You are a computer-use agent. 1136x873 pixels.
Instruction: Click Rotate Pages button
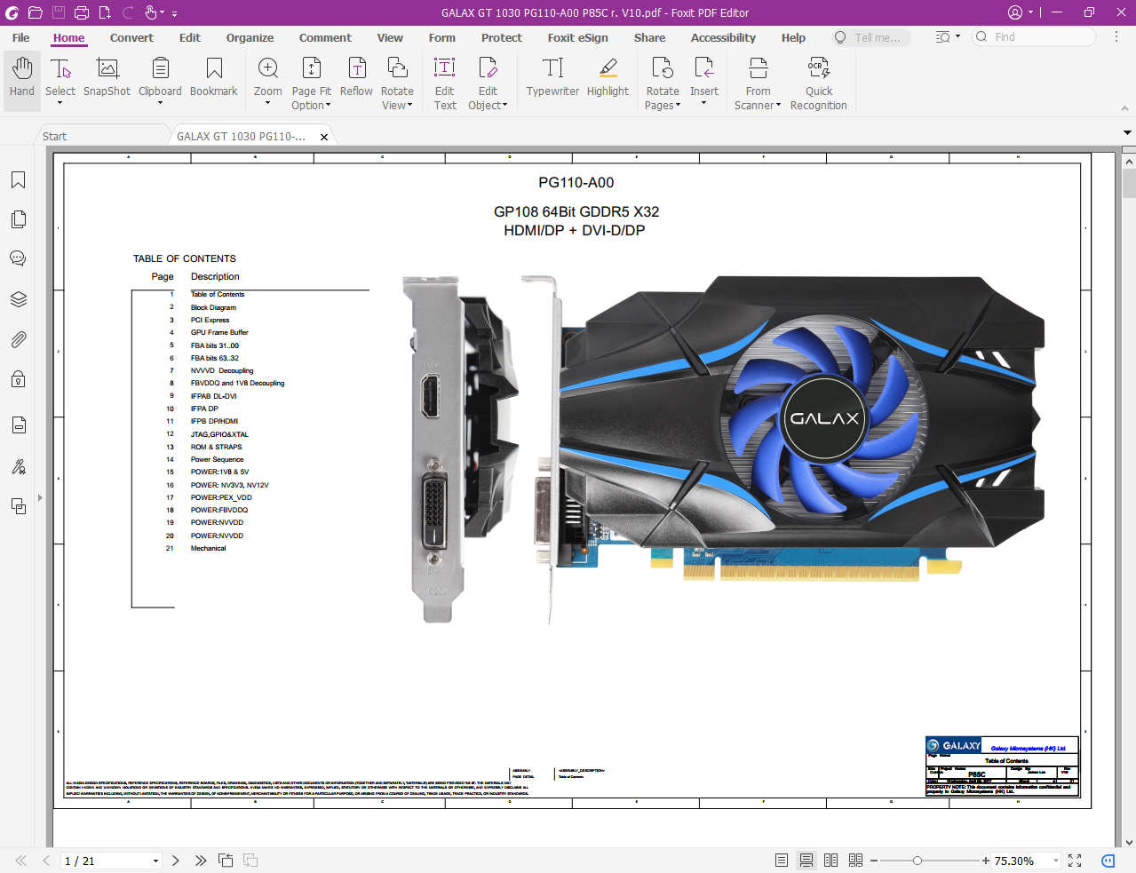(x=663, y=83)
